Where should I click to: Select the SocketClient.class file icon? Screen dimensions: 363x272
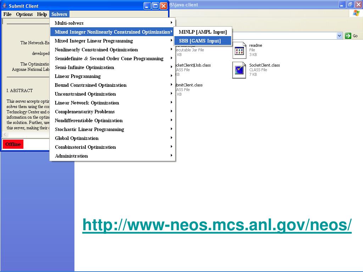click(x=239, y=70)
